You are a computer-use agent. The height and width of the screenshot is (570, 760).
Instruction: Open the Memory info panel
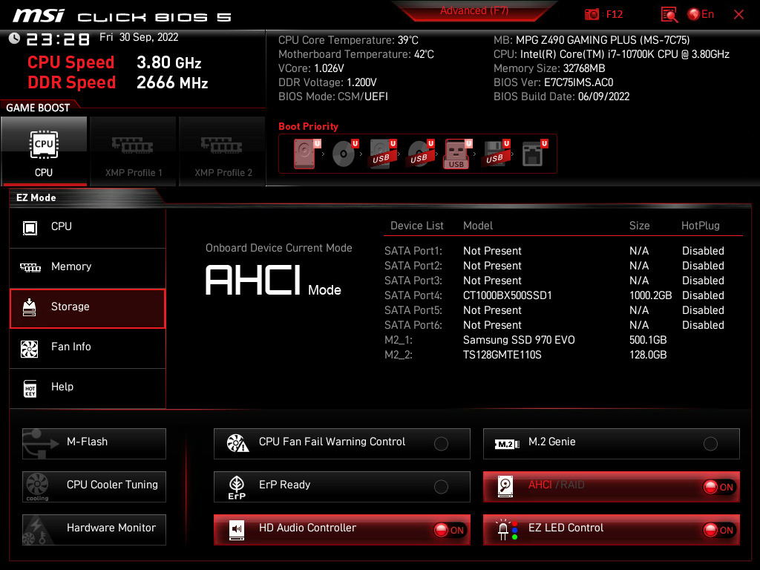[x=88, y=266]
